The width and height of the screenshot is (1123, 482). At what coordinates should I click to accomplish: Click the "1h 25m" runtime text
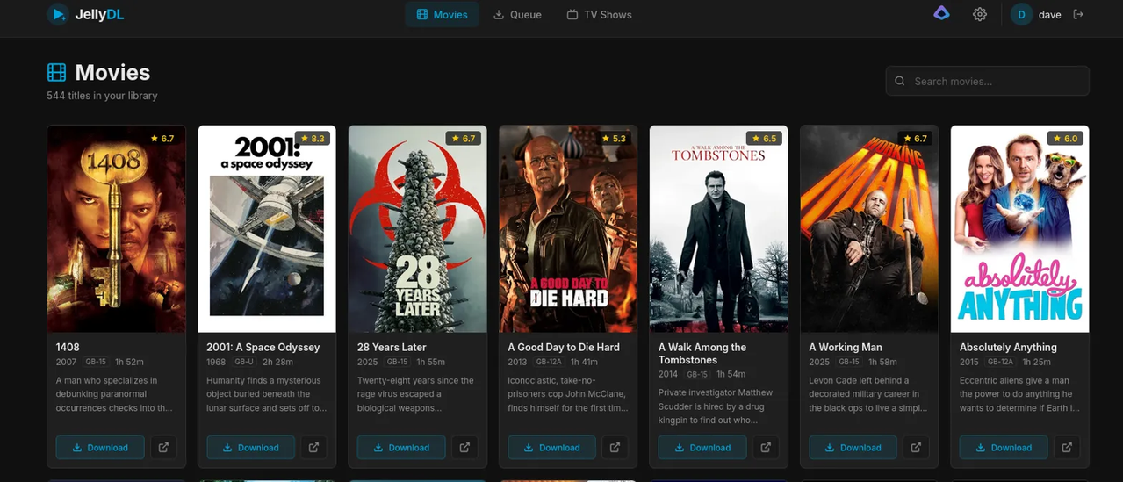(x=1036, y=362)
